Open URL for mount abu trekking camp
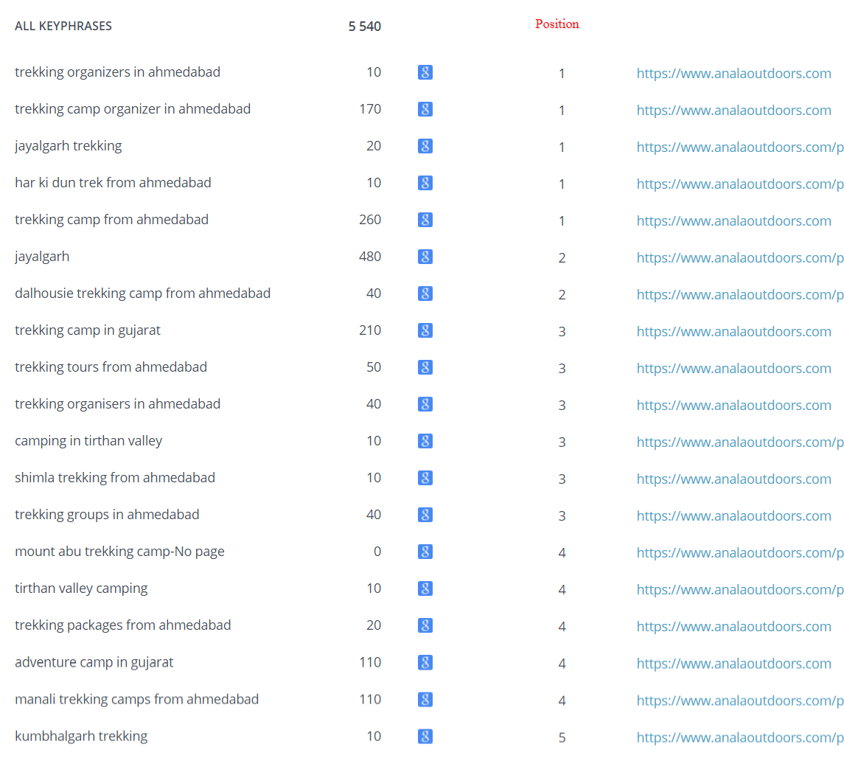The height and width of the screenshot is (764, 844). click(x=740, y=553)
